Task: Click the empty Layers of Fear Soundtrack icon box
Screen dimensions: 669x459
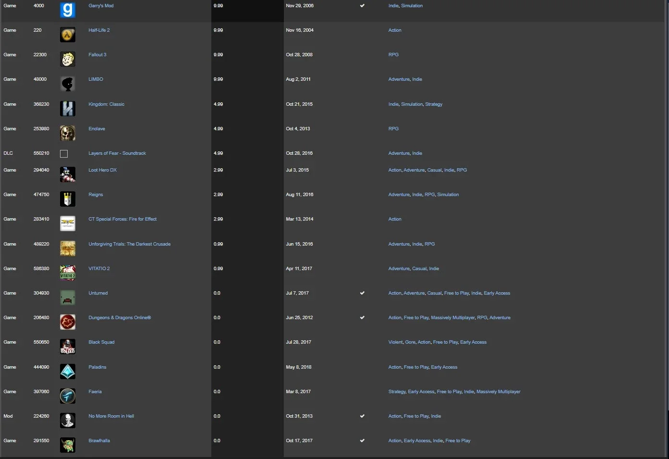Action: click(x=64, y=154)
